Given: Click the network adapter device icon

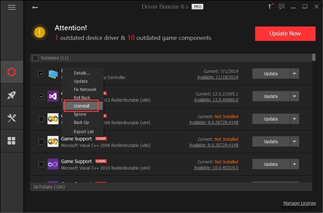Looking at the screenshot, I should click(x=53, y=74).
